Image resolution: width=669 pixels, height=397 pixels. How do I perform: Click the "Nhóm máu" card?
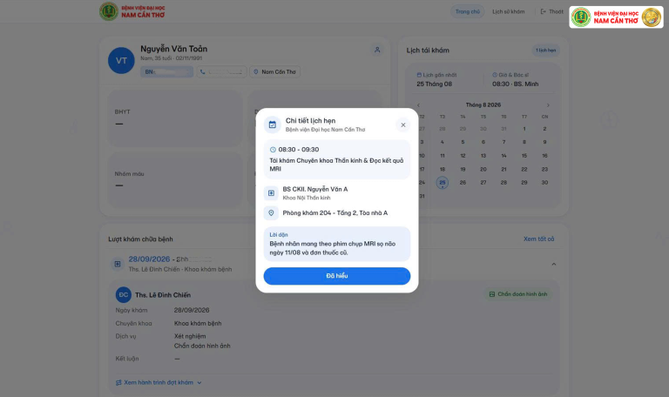click(x=175, y=180)
